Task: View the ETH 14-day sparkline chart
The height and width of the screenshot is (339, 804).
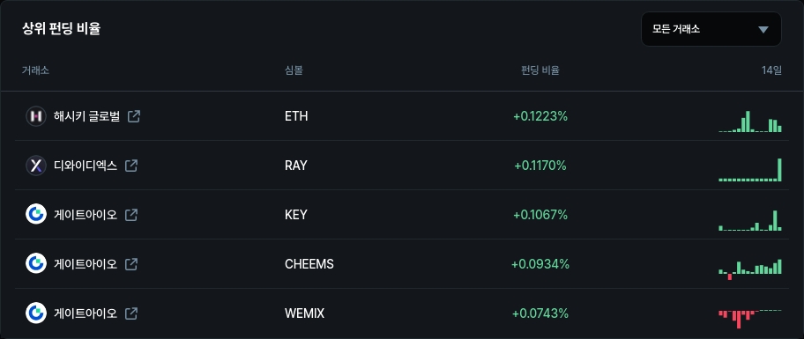Action: (750, 122)
